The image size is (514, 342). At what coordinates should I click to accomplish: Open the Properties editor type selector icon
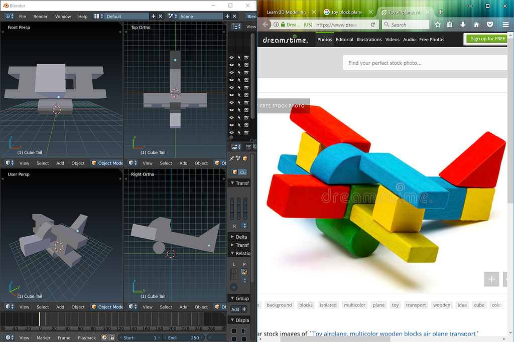tap(236, 147)
